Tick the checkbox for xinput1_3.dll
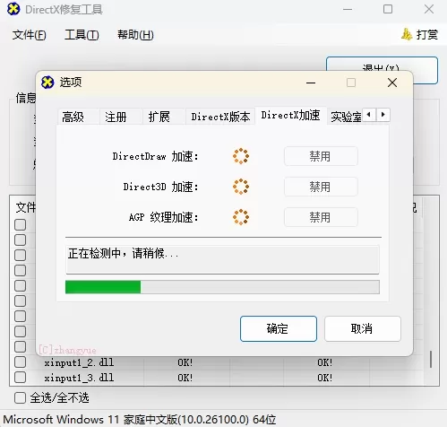447x427 pixels. pyautogui.click(x=20, y=377)
